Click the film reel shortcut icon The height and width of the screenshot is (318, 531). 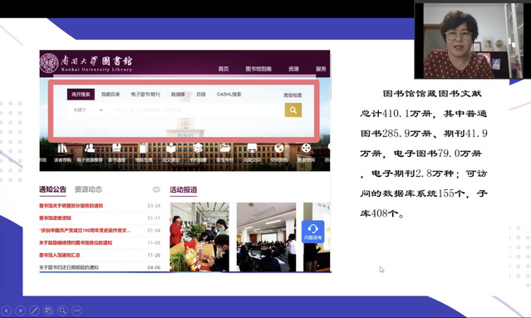(x=306, y=148)
